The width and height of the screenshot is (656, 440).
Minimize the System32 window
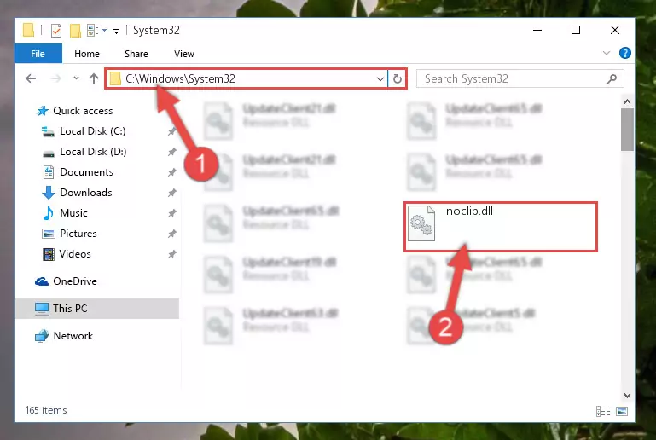(x=537, y=30)
